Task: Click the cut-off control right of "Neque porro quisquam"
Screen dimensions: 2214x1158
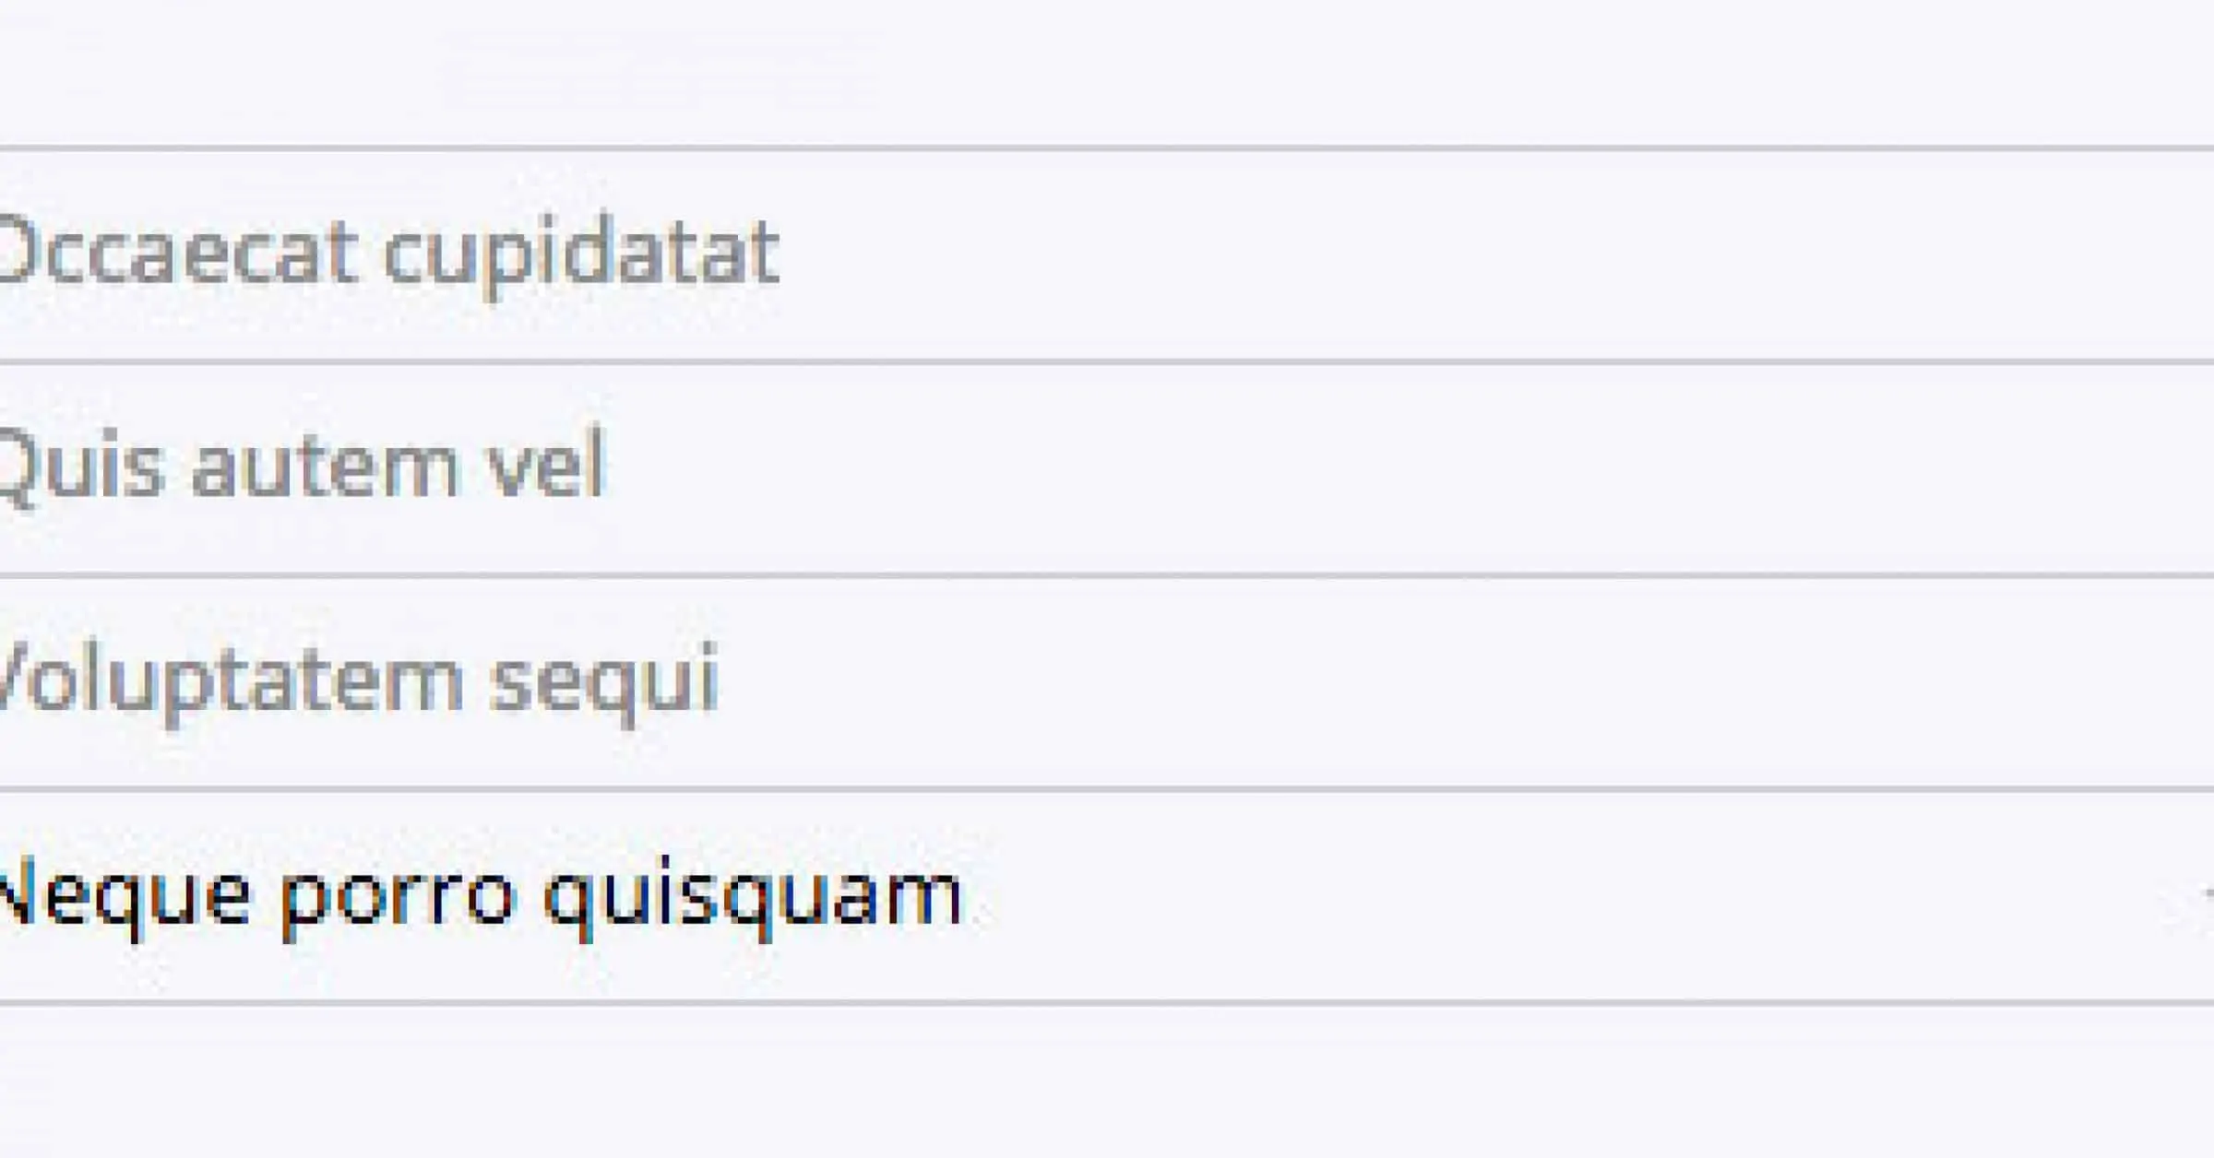Action: tap(2207, 892)
